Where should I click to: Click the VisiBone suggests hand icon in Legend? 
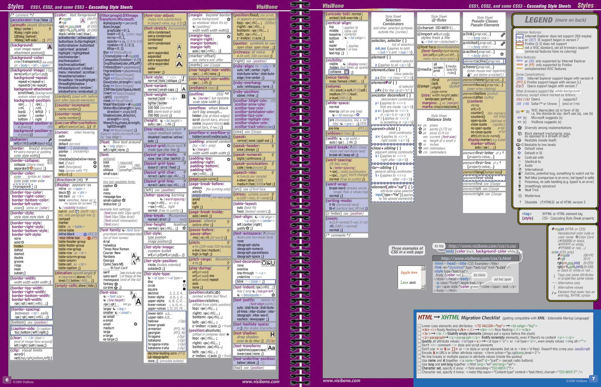(519, 122)
